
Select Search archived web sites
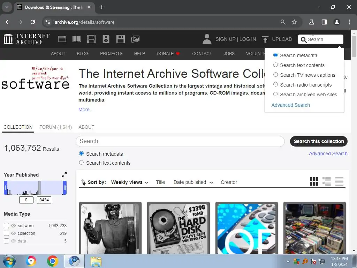275,94
